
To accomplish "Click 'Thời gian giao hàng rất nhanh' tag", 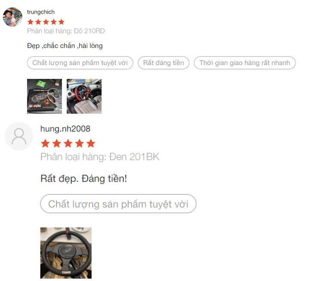I will pos(245,63).
